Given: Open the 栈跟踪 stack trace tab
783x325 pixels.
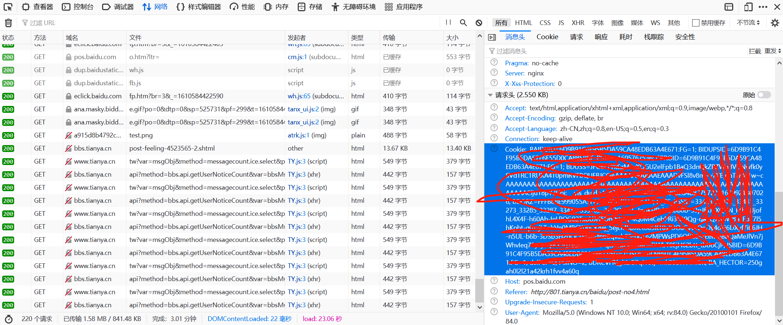Looking at the screenshot, I should pos(654,37).
